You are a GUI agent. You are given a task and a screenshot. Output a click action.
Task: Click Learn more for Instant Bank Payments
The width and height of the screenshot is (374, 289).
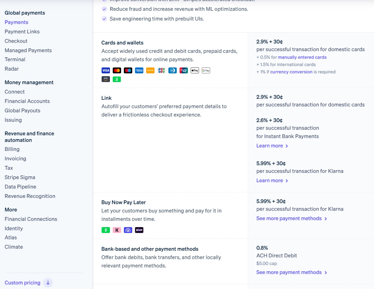[x=270, y=146]
